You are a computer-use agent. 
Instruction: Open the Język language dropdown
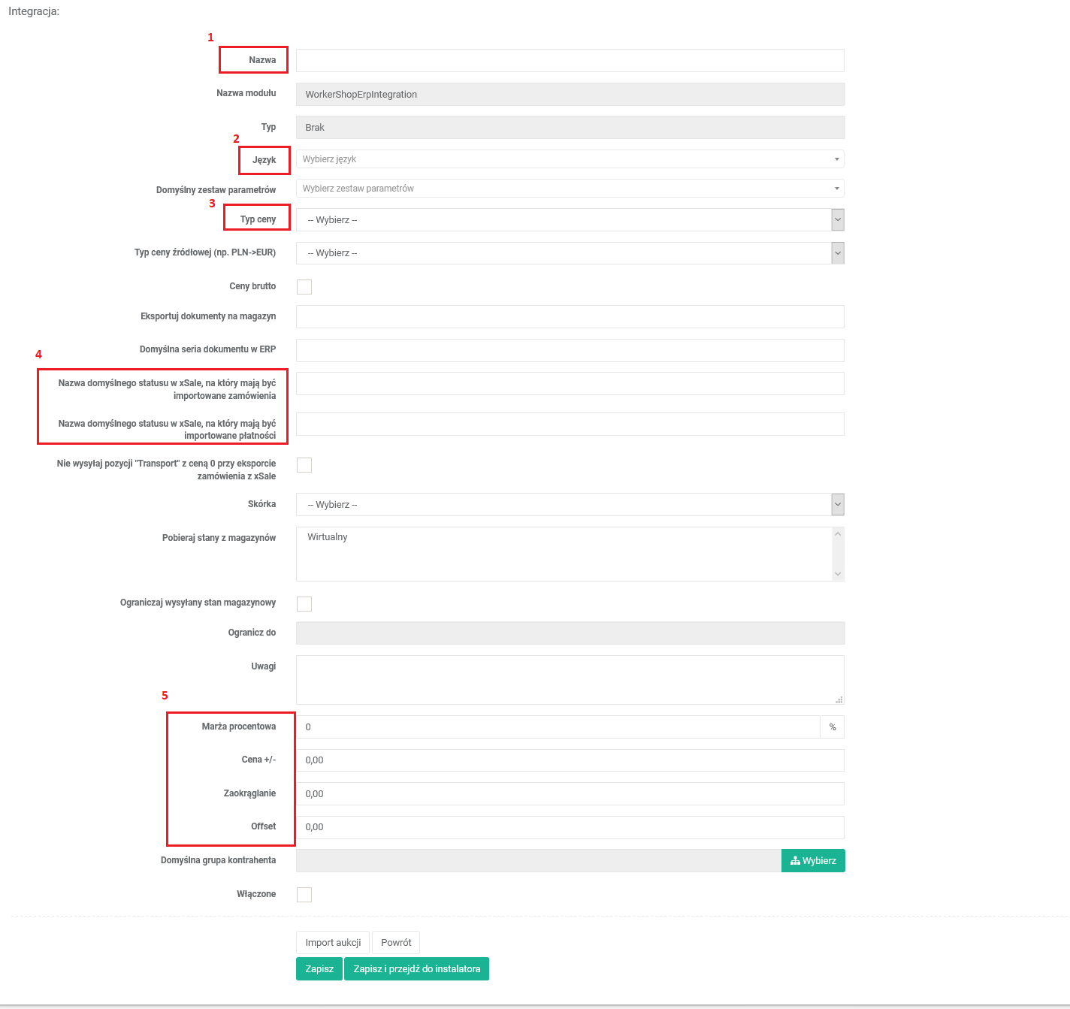pos(570,159)
